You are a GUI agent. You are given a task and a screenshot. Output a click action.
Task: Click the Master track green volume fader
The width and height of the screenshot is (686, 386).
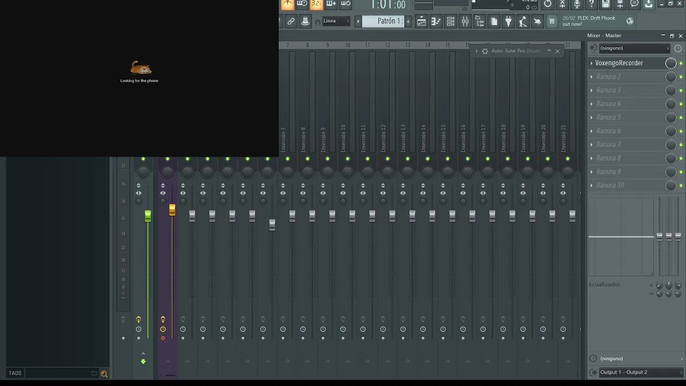click(148, 216)
